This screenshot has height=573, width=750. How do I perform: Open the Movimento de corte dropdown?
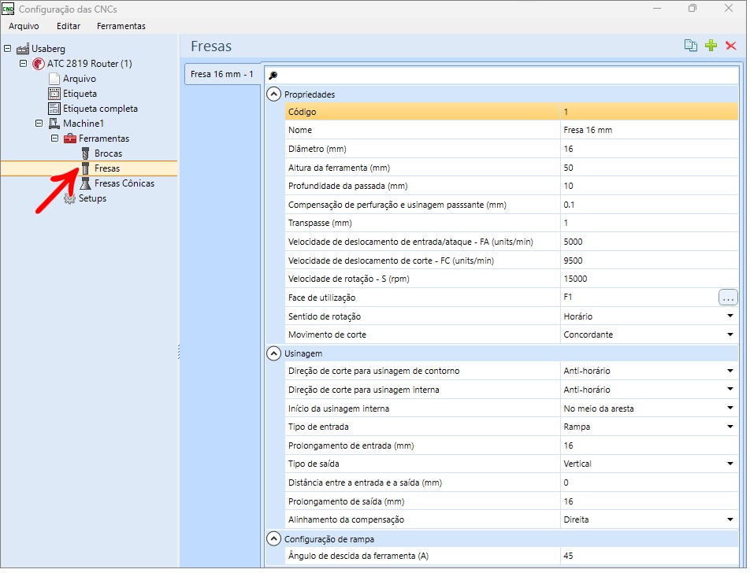[x=730, y=335]
